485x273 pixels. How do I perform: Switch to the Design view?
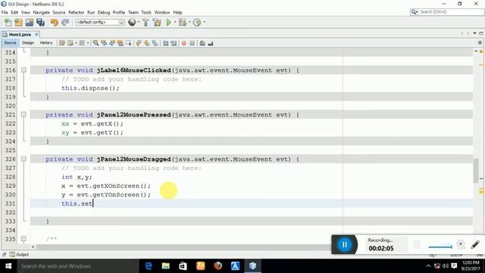click(28, 42)
